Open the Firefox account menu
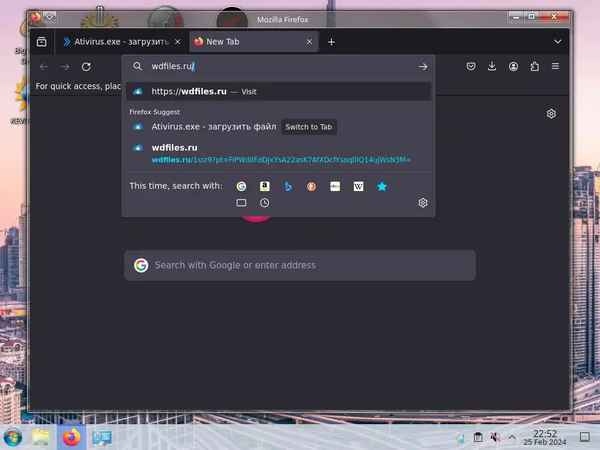 [513, 67]
